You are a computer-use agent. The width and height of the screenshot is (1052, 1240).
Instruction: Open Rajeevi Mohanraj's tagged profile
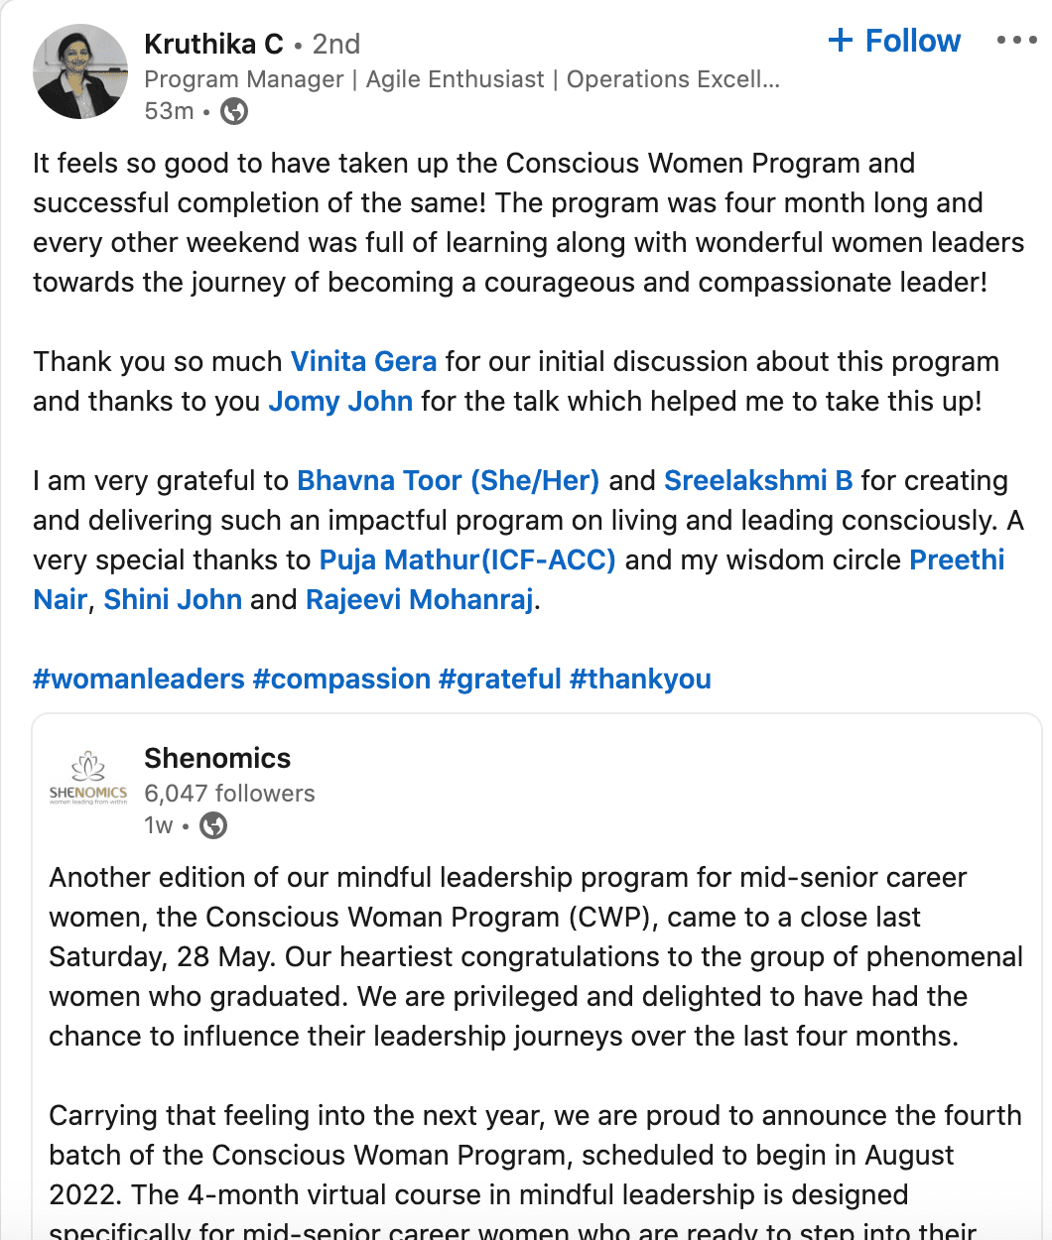click(420, 599)
